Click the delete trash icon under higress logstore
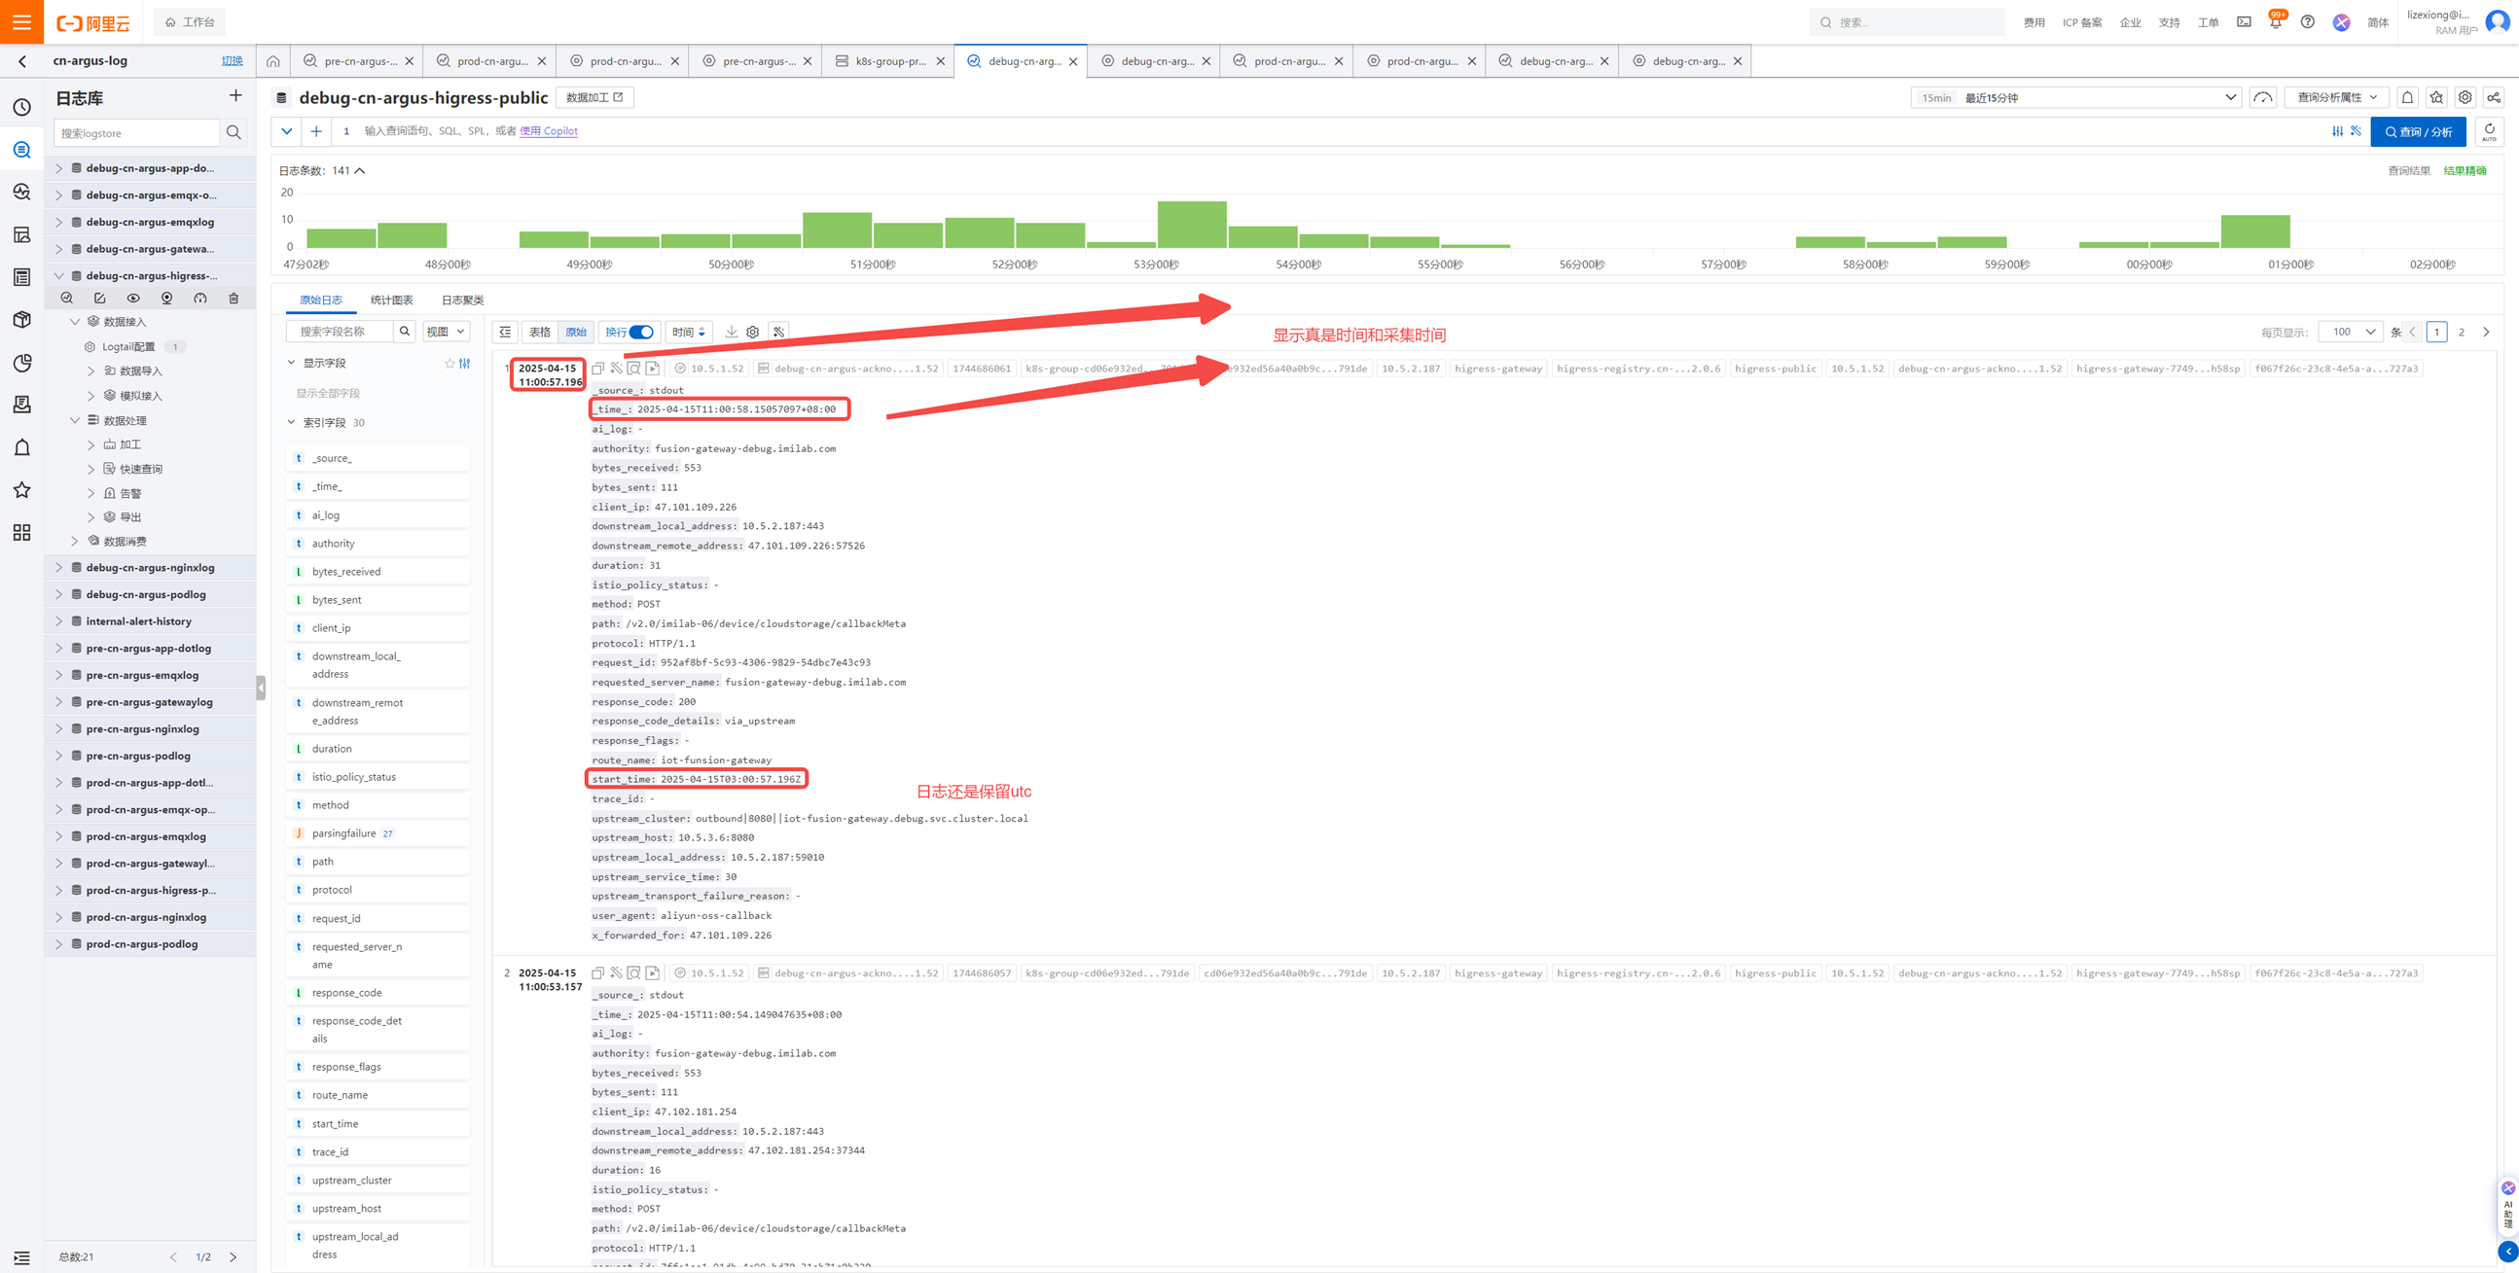 pyautogui.click(x=234, y=299)
